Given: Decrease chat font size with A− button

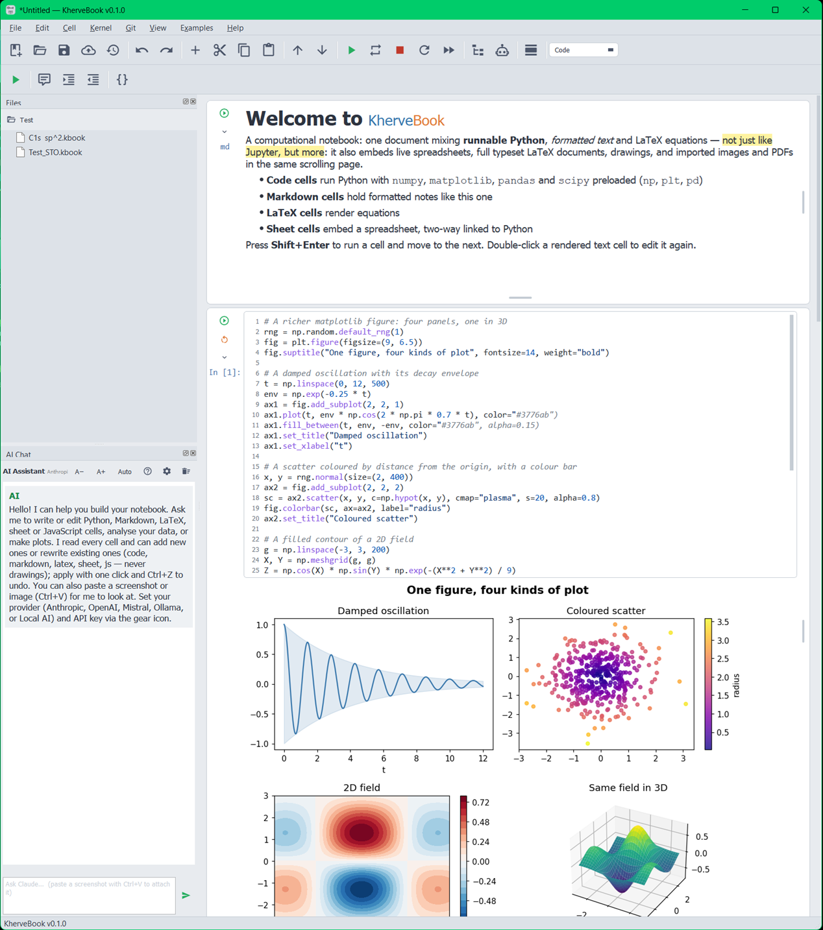Looking at the screenshot, I should click(79, 471).
